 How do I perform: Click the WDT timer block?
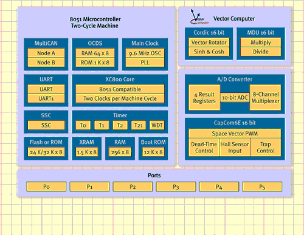pos(157,125)
